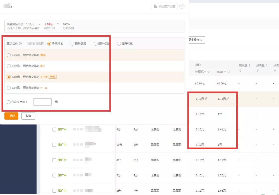279x195 pixels.
Task: Open the 展现量 filter dropdown
Action: tap(241, 70)
